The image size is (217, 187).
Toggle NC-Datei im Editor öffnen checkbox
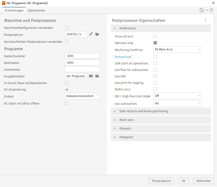(x=66, y=103)
